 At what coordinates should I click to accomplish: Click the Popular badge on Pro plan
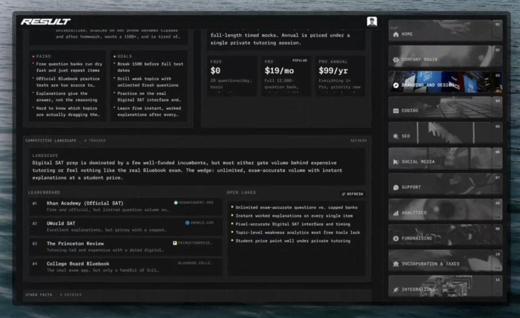299,61
